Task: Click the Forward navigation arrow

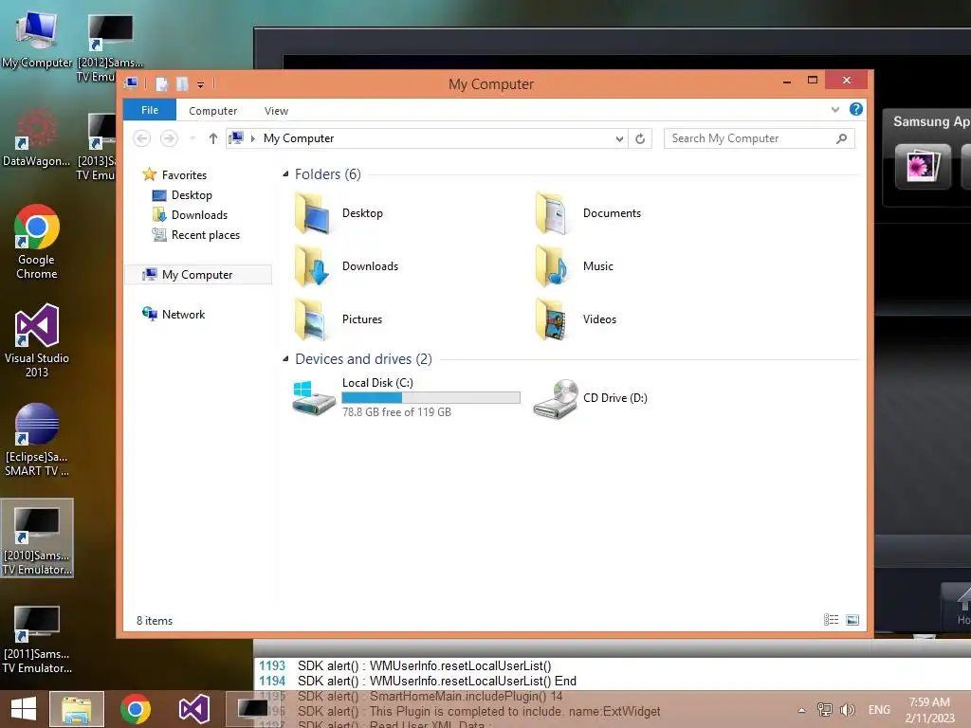Action: click(169, 138)
